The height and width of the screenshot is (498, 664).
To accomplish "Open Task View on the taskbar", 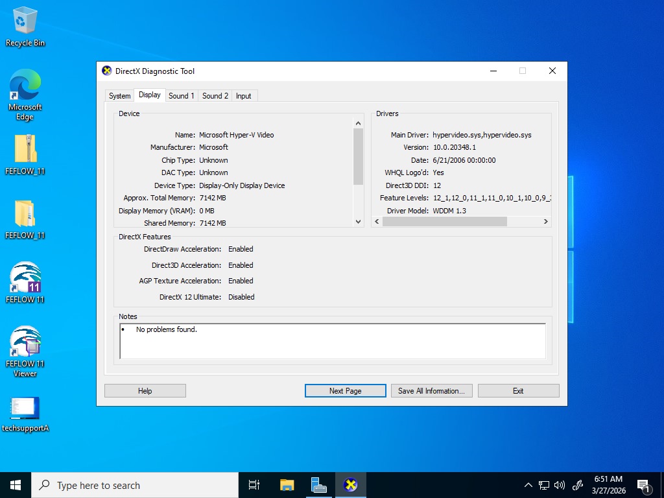I will [254, 485].
